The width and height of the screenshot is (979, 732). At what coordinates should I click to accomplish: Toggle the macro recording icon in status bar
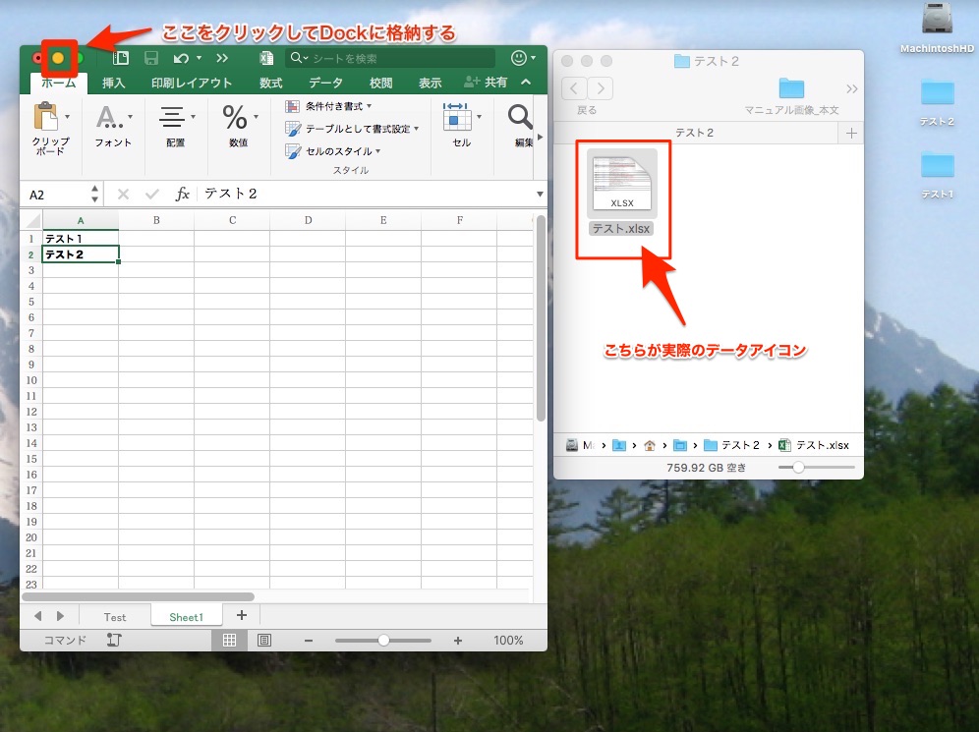tap(114, 641)
